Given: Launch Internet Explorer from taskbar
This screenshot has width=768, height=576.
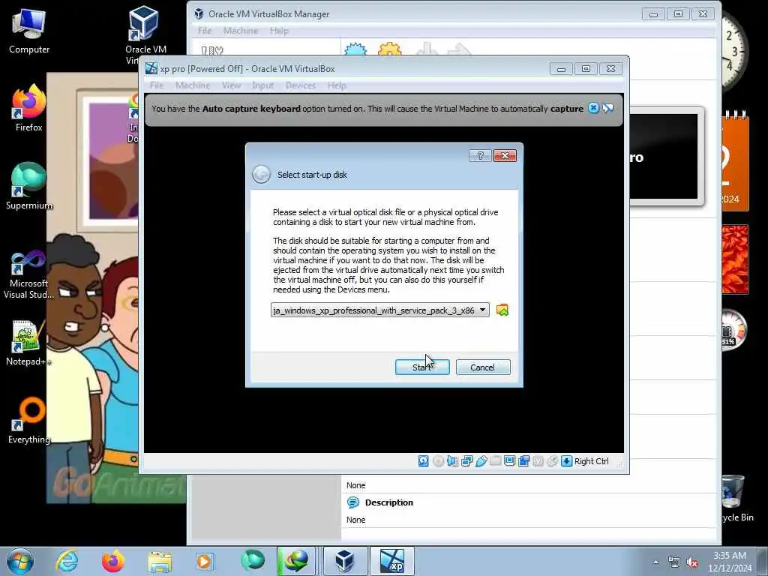Looking at the screenshot, I should click(67, 561).
